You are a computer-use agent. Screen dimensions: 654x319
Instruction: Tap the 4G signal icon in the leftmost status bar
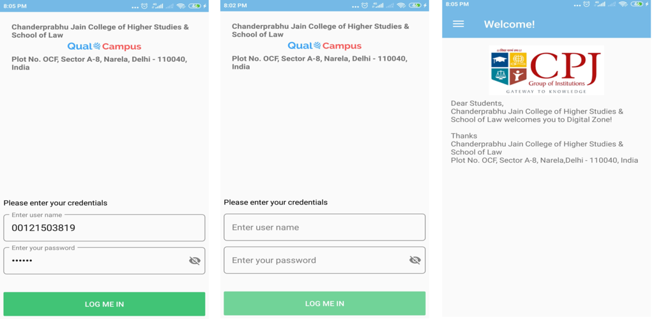(158, 6)
